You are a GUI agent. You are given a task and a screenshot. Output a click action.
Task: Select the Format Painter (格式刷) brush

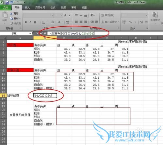coord(16,23)
